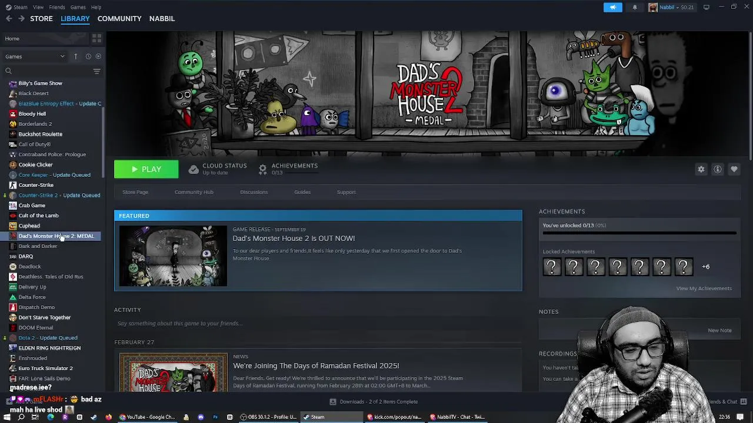Viewport: 753px width, 423px height.
Task: Click the first locked achievement icon
Action: 552,267
